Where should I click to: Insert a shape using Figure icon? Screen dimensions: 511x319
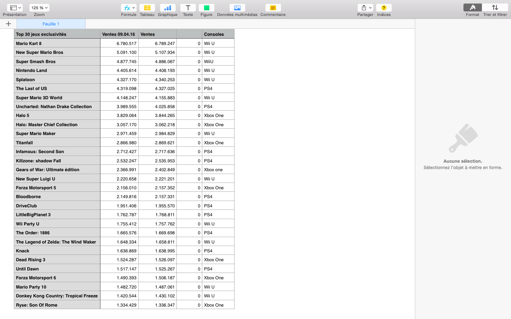(206, 8)
